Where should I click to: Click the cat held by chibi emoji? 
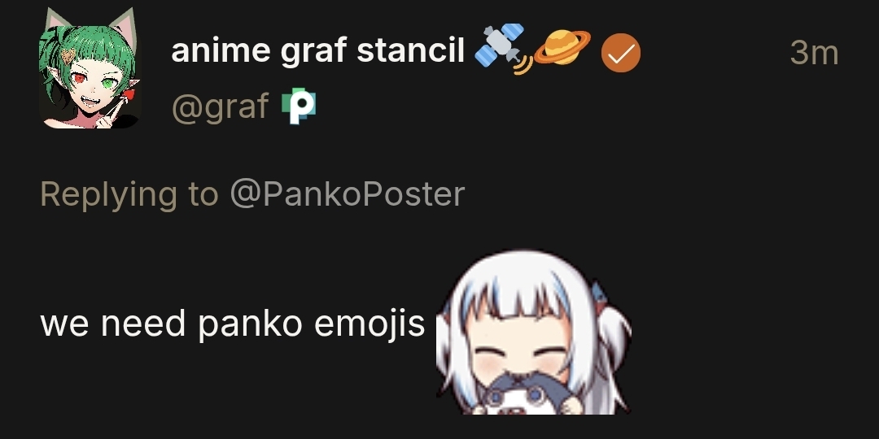[x=519, y=397]
